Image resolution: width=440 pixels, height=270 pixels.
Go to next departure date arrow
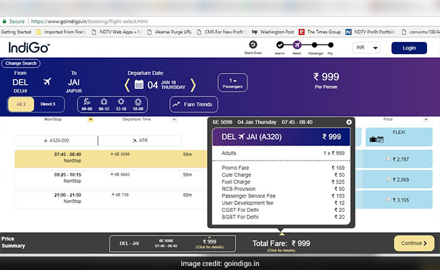click(x=193, y=85)
